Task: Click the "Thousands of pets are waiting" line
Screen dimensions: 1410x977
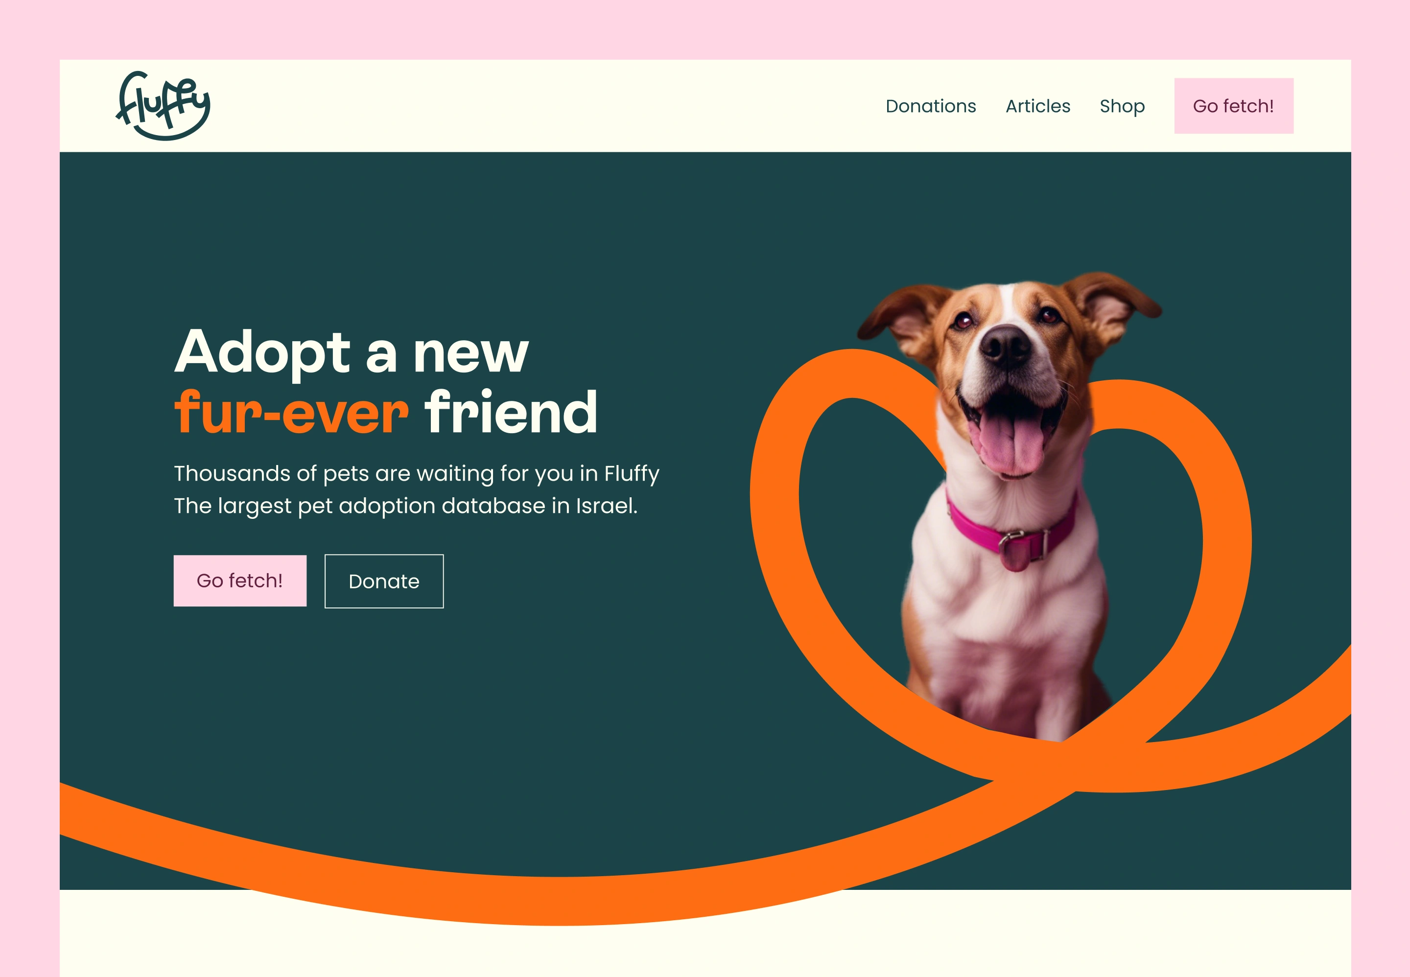Action: (416, 474)
